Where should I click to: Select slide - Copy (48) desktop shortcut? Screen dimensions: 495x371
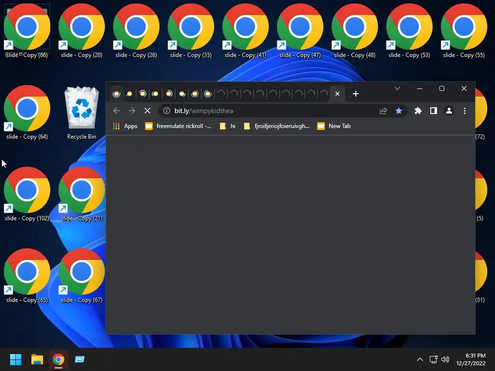coord(354,31)
